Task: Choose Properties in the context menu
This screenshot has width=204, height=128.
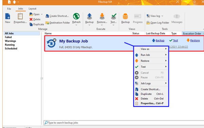Action: point(151,103)
